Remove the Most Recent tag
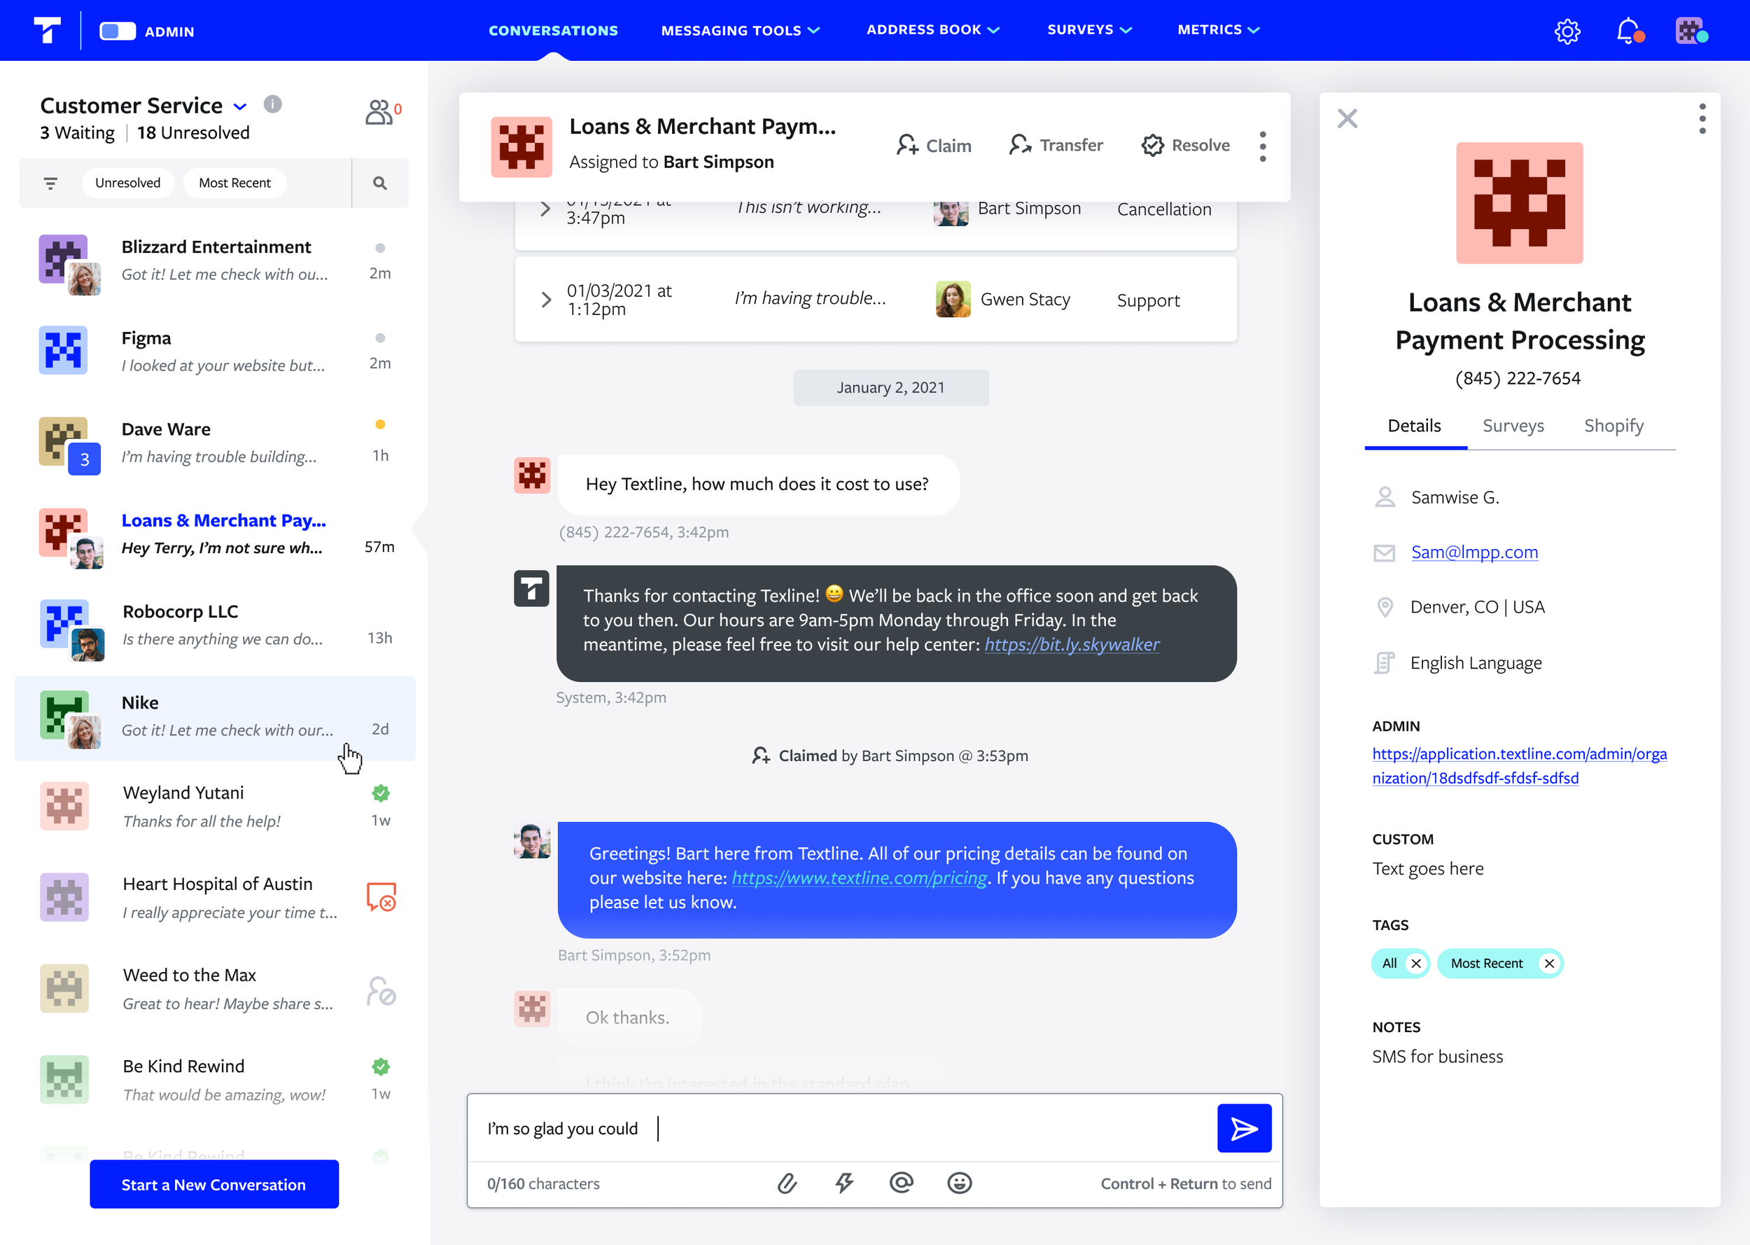This screenshot has width=1750, height=1245. pyautogui.click(x=1548, y=964)
